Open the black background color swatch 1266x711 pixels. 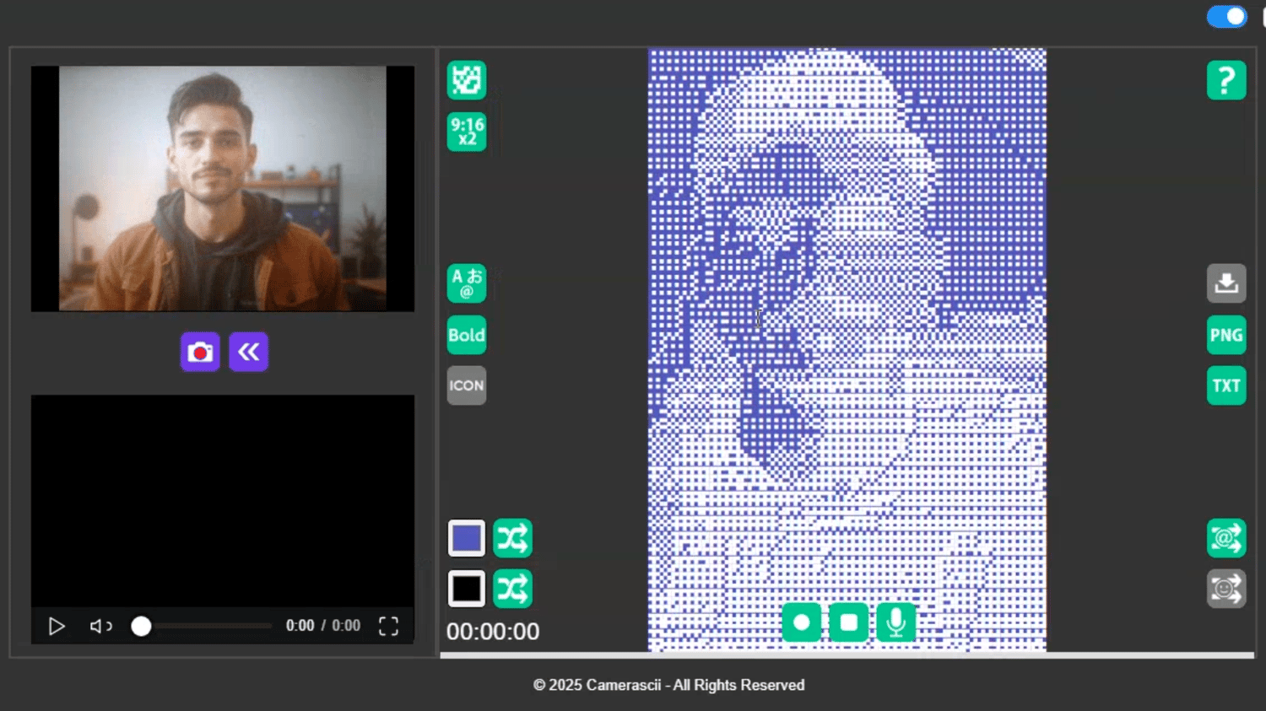[467, 589]
